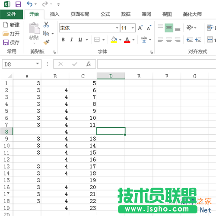Center text horizontally
The width and height of the screenshot is (216, 216).
click(x=169, y=40)
